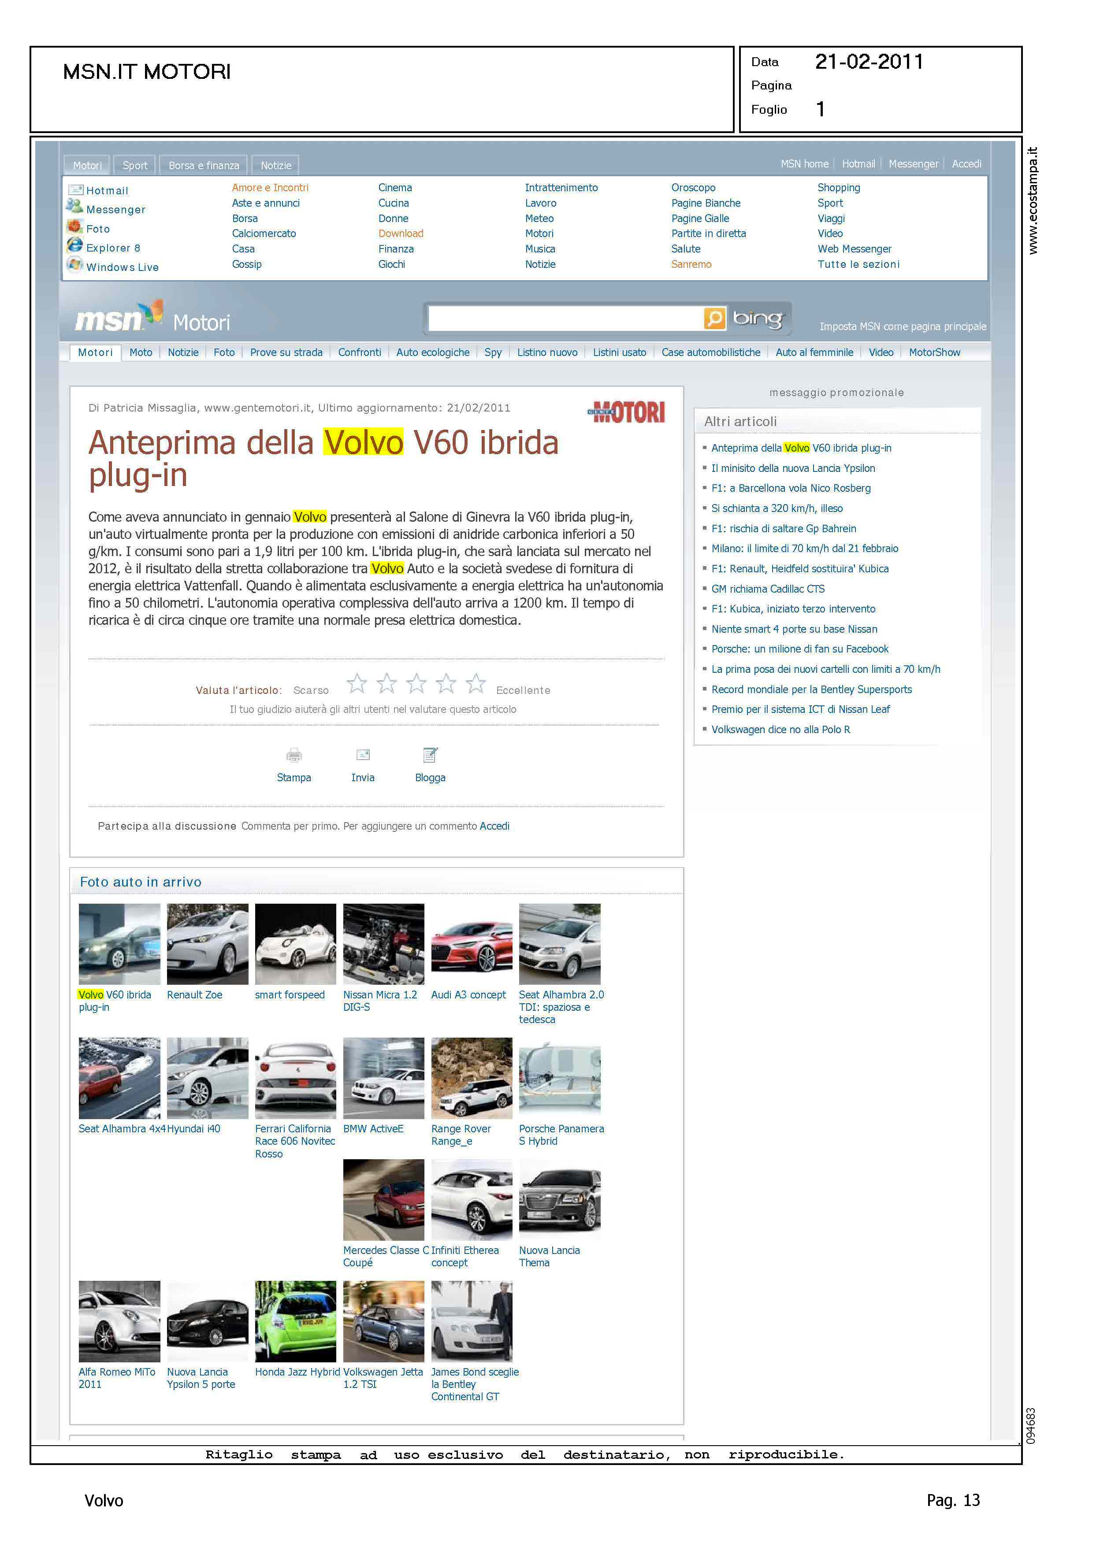Select the third rating star
The image size is (1100, 1543).
[x=416, y=684]
